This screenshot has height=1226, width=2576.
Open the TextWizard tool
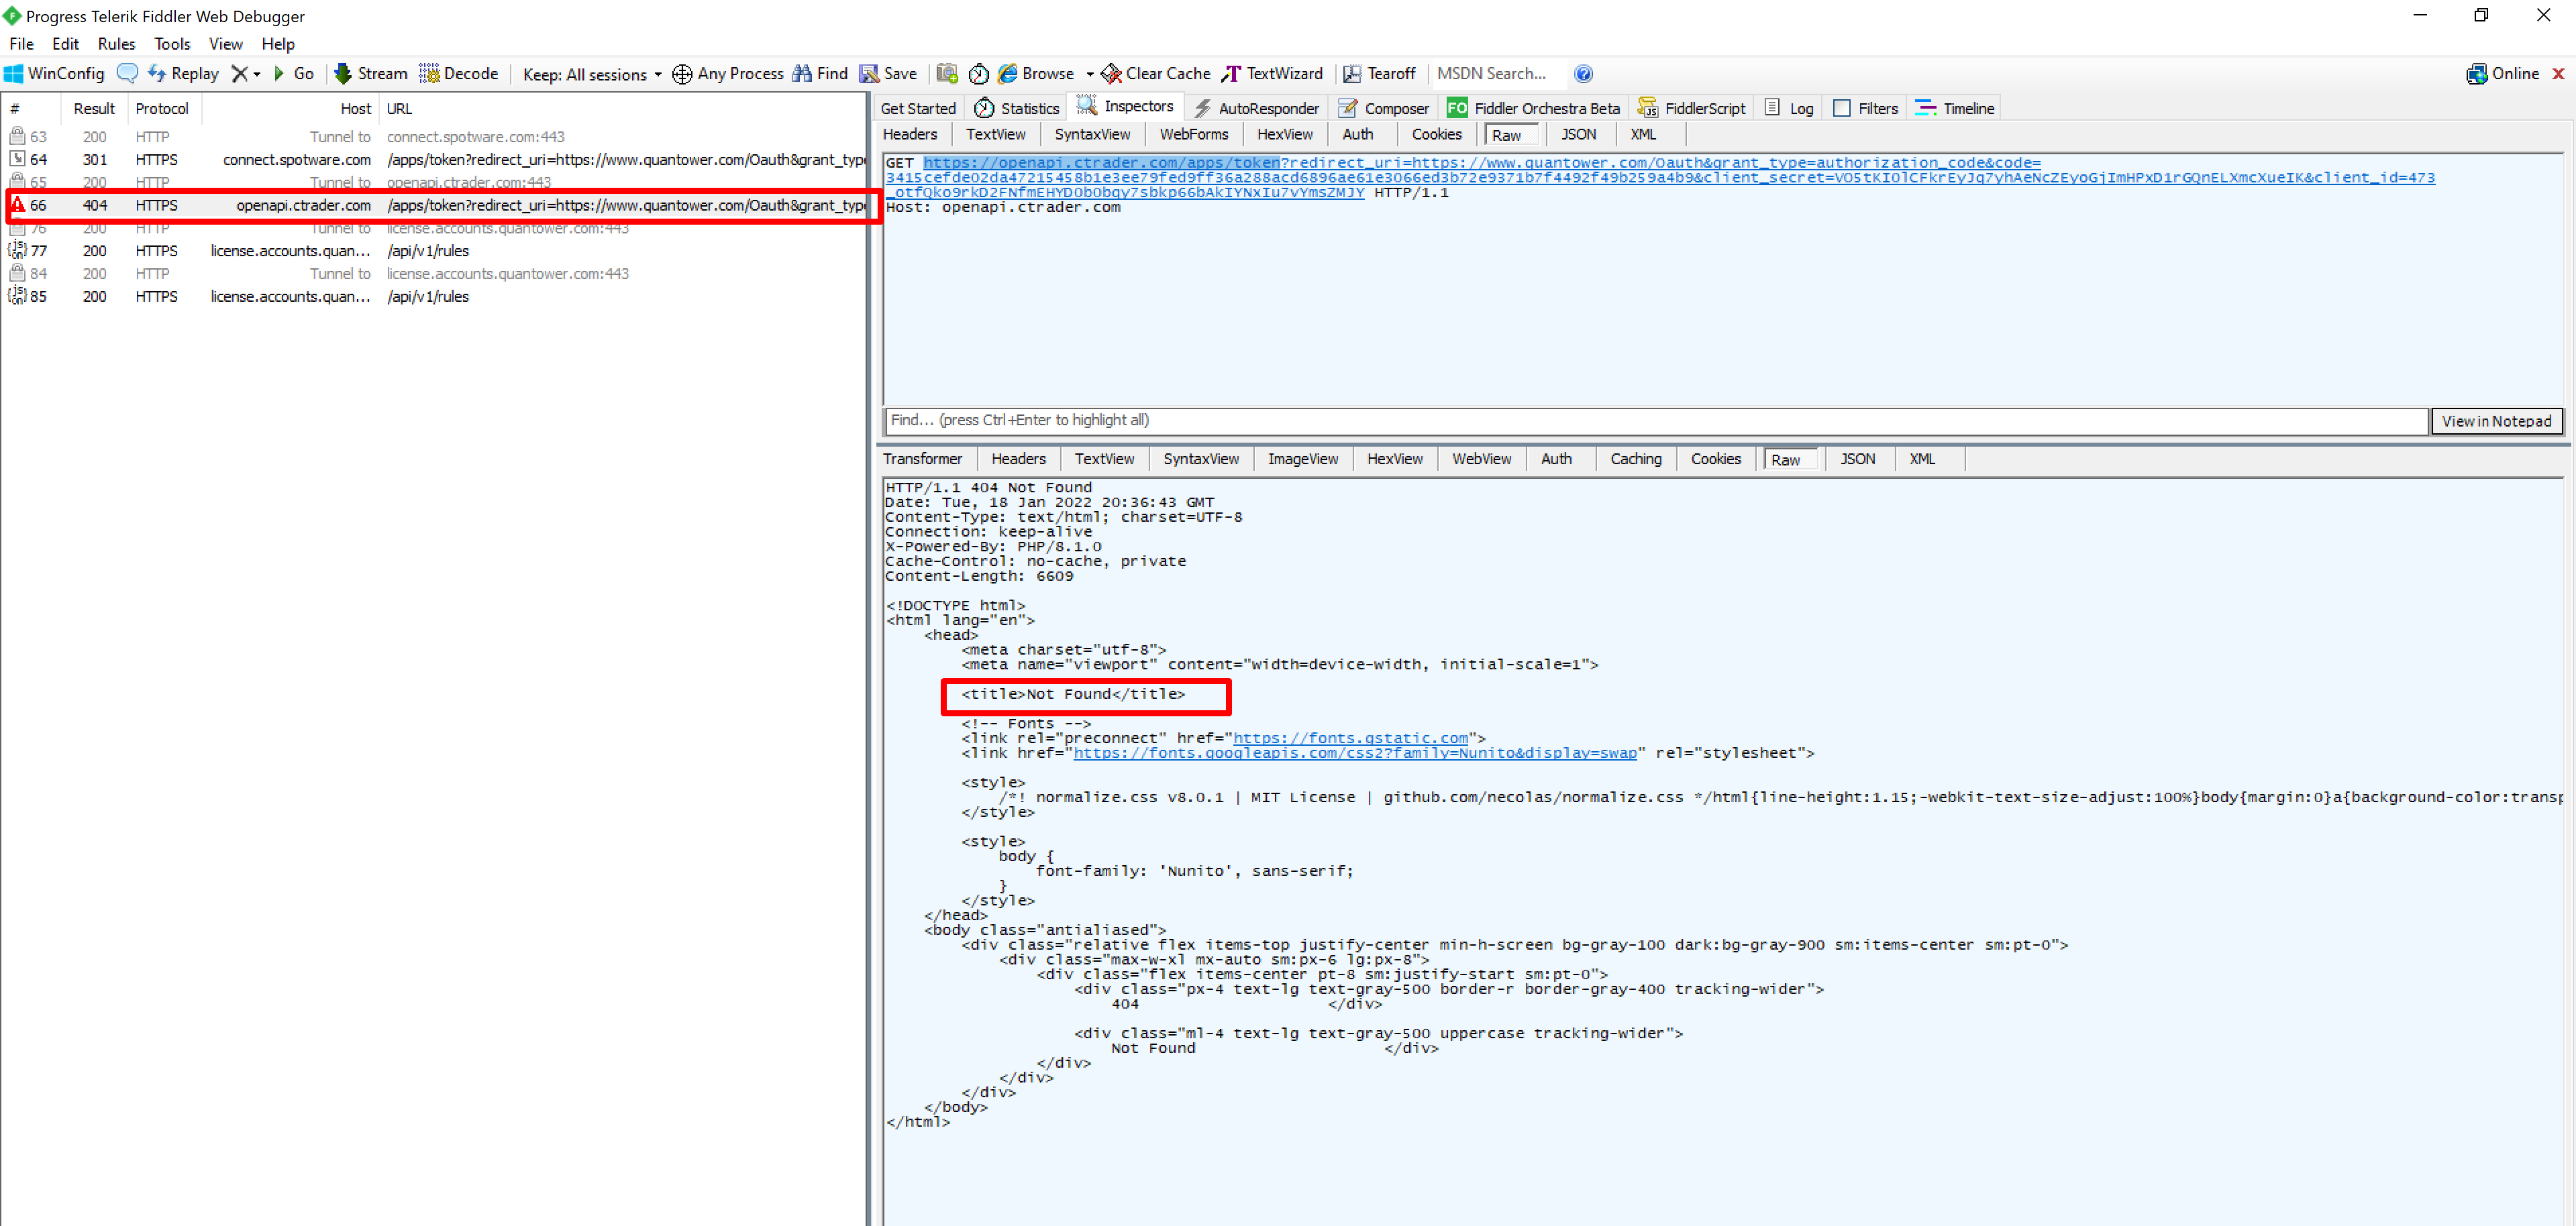(x=1272, y=74)
